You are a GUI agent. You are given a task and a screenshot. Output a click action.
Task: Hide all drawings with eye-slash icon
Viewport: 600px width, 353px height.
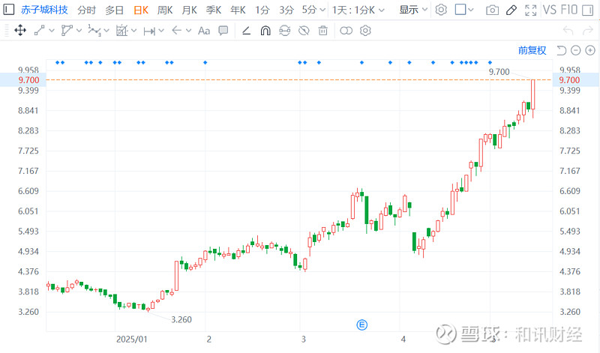coord(304,31)
